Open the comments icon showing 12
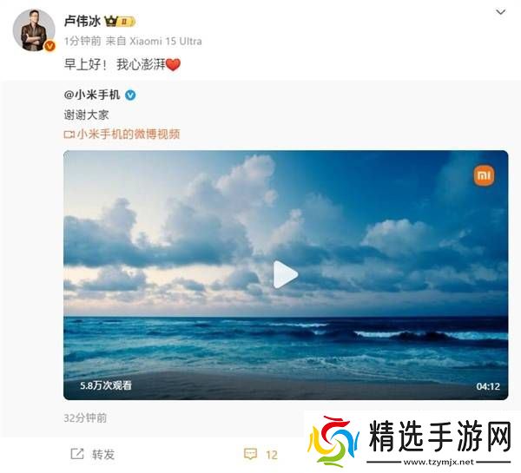521x473 pixels. click(250, 454)
